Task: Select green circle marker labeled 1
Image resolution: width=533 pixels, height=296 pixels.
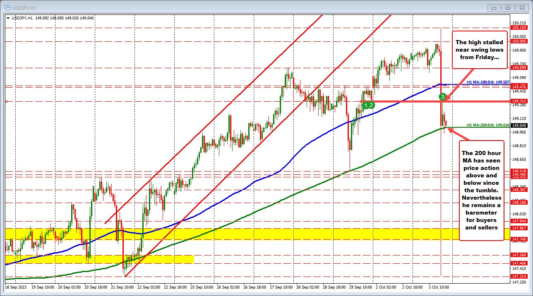Action: click(366, 106)
